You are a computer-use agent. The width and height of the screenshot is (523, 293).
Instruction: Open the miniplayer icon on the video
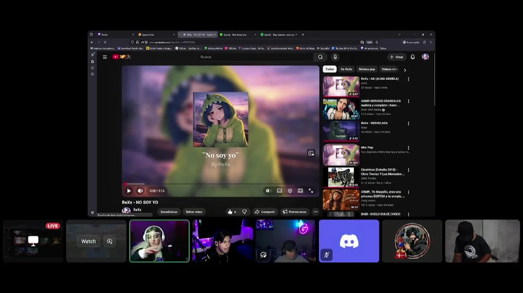(x=311, y=153)
